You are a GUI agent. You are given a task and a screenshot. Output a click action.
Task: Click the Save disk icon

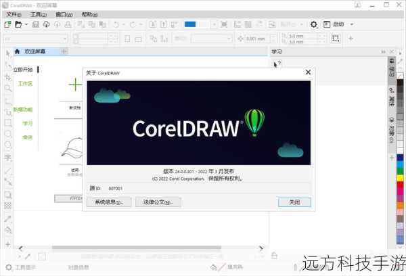pyautogui.click(x=36, y=24)
